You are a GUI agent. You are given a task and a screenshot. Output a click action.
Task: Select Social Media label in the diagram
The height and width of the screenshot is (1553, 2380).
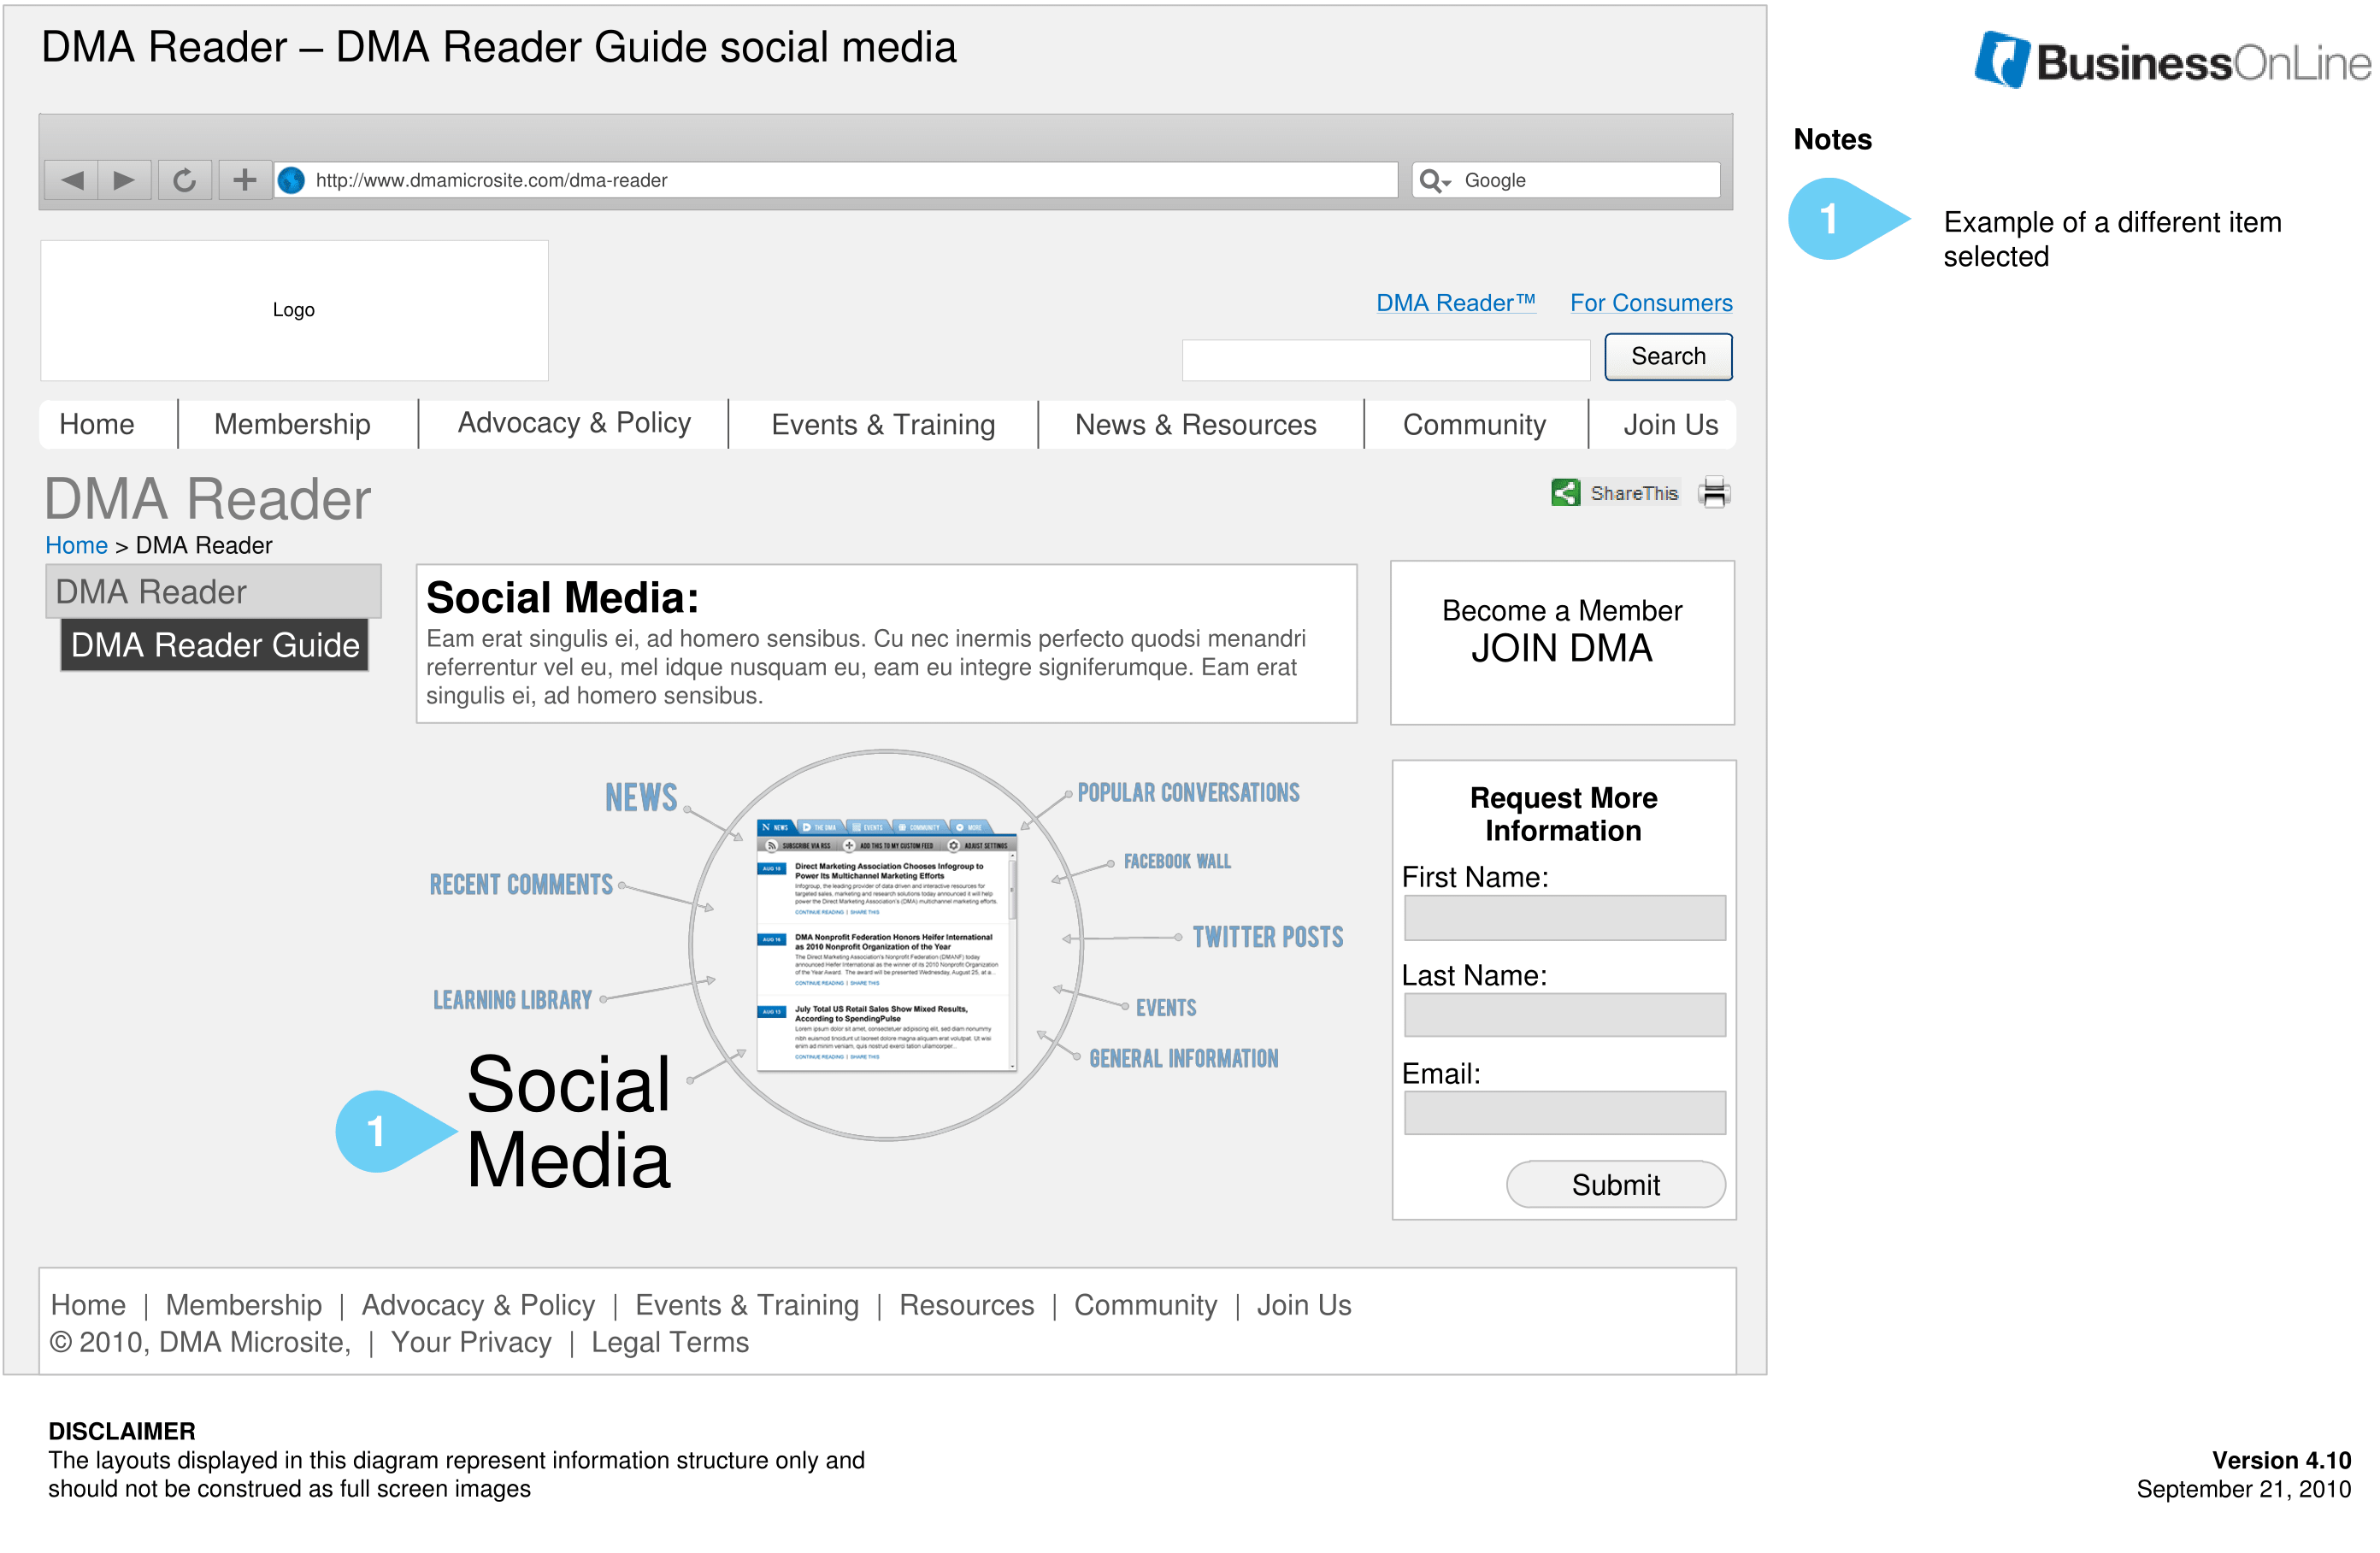pyautogui.click(x=568, y=1122)
